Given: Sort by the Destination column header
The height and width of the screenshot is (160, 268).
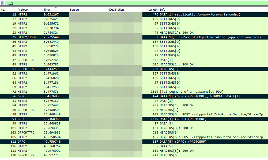Looking at the screenshot, I should 128,10.
